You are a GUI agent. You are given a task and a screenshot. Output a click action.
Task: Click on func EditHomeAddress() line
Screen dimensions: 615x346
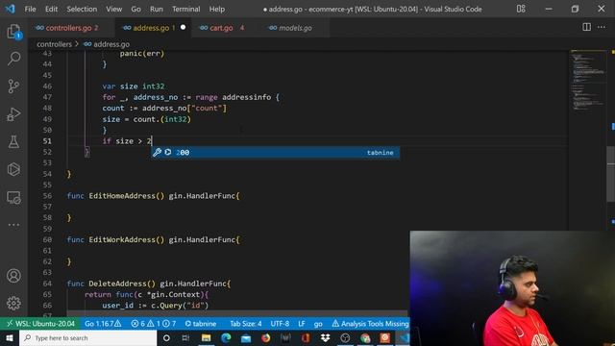pyautogui.click(x=153, y=196)
